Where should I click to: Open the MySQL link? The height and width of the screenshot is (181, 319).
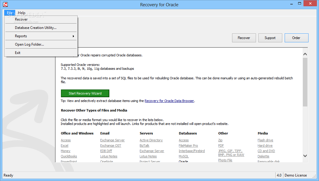click(x=184, y=156)
